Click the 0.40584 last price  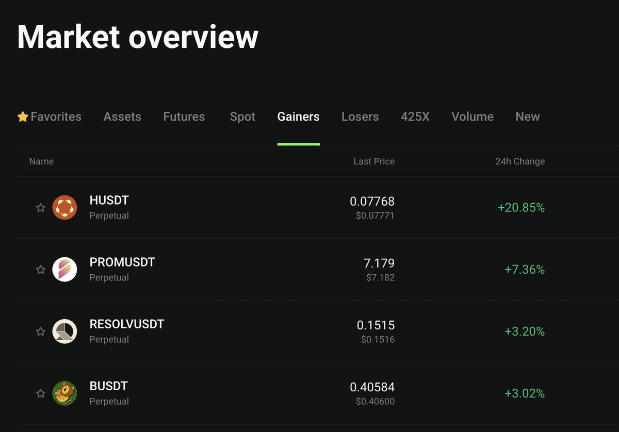pos(372,387)
